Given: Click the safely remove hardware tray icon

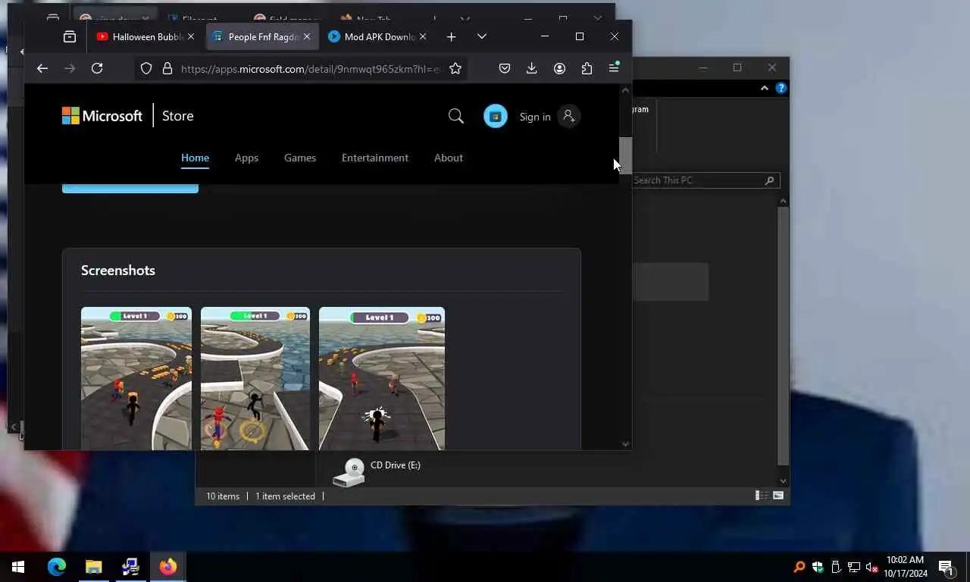Looking at the screenshot, I should pyautogui.click(x=836, y=567).
